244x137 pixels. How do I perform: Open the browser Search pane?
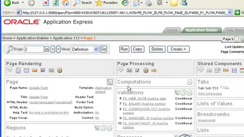82,3
